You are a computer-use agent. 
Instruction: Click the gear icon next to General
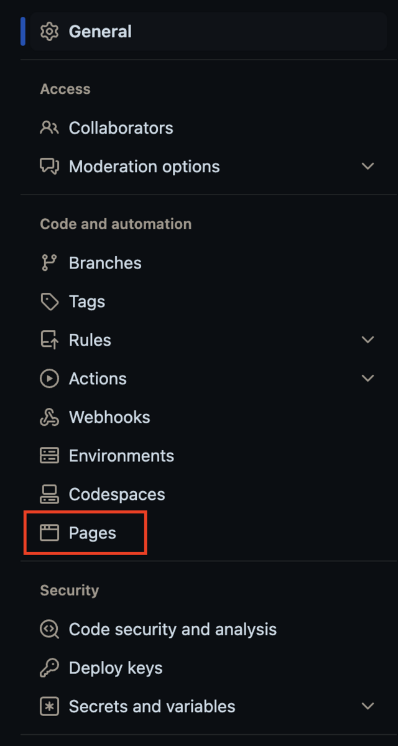(x=49, y=31)
